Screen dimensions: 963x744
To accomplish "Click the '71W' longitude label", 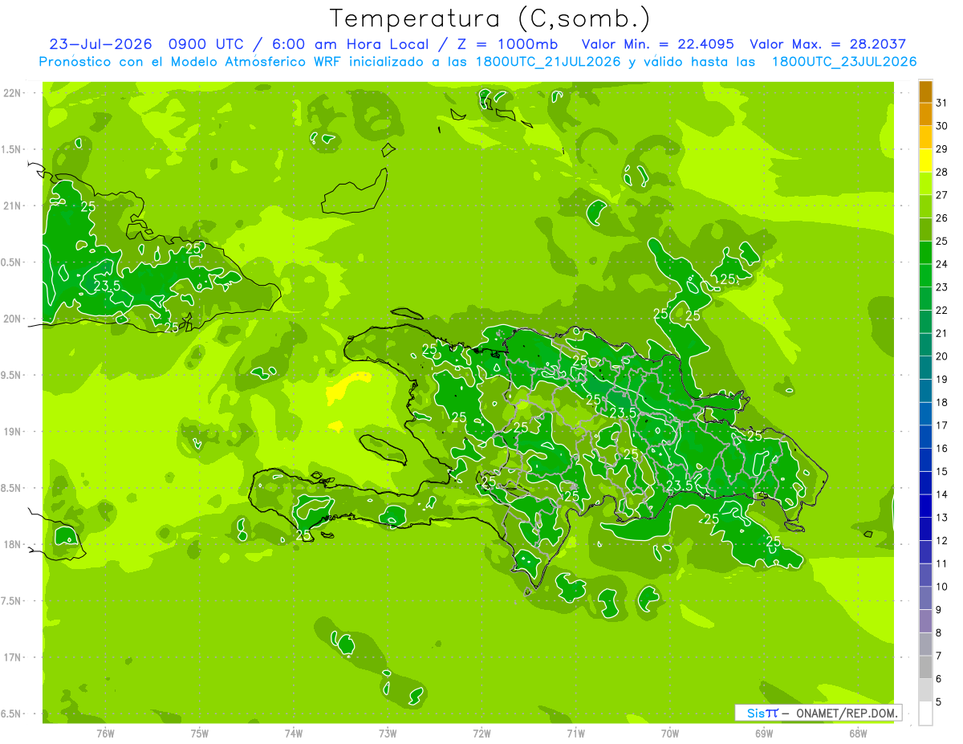I will pyautogui.click(x=575, y=733).
